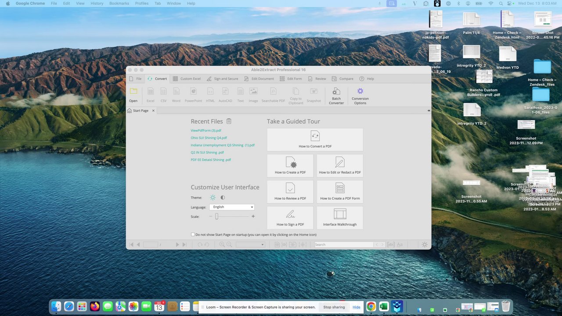Open Indiana Unemployment Q3 Shining (1).pdf
Screen dimensions: 562x316
(223, 145)
